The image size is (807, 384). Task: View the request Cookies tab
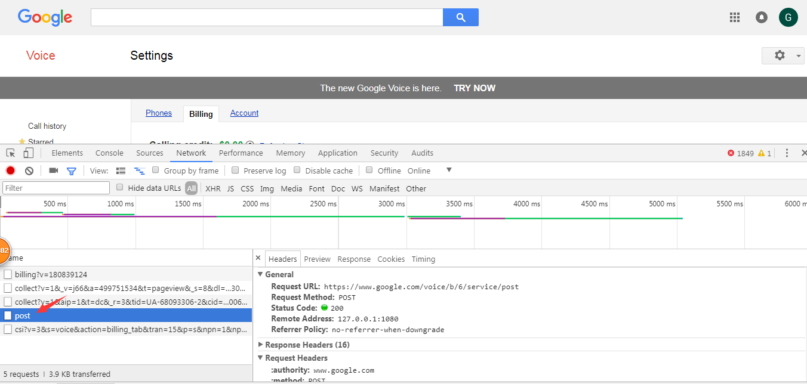click(x=391, y=259)
